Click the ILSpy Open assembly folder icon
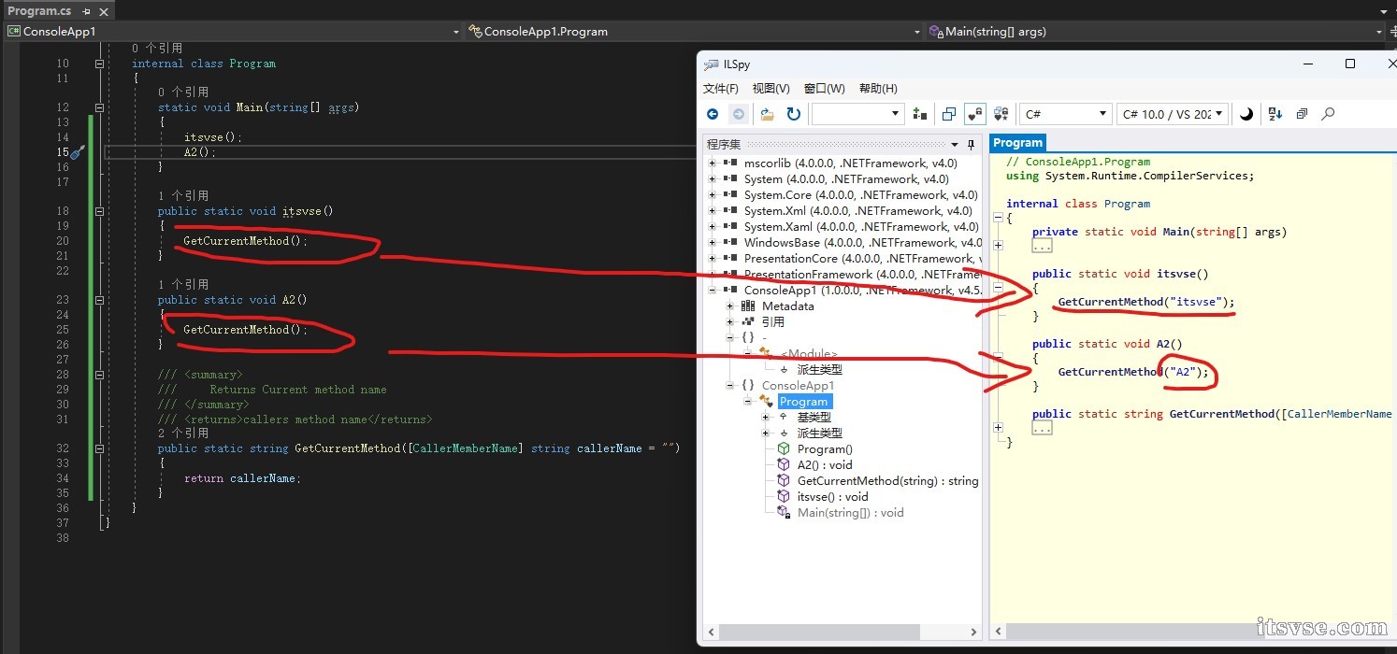Screen dimensions: 1397x654 pos(767,114)
